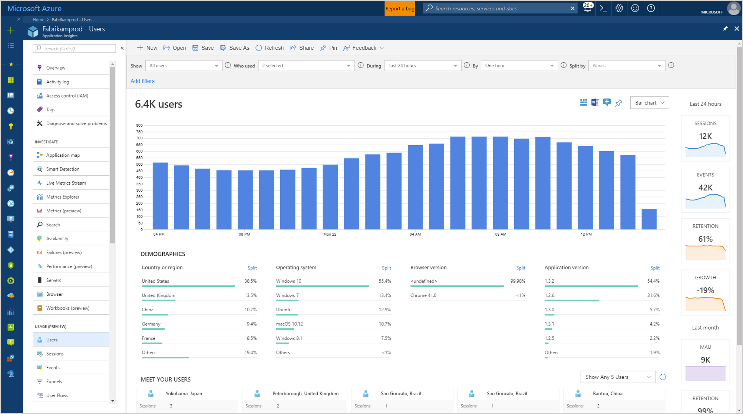Open Cloud Shell from the top bar
The height and width of the screenshot is (414, 743).
[603, 8]
